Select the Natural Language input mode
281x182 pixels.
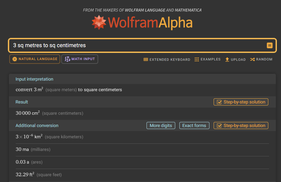35,59
